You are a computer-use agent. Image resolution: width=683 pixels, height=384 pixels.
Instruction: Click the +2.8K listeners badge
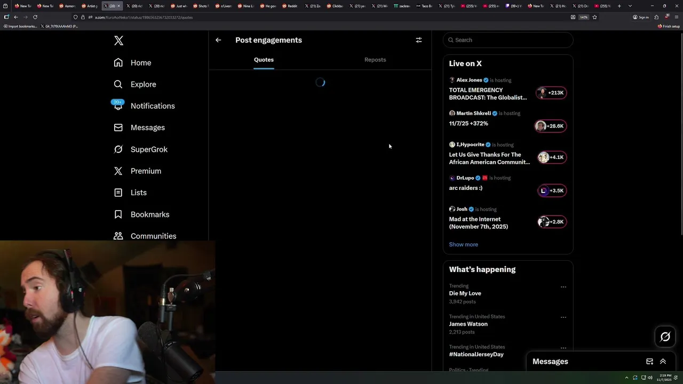click(552, 222)
